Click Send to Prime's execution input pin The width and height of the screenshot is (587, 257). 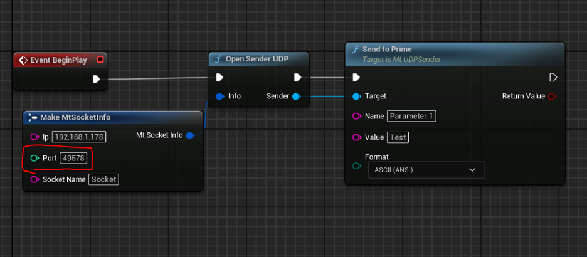click(x=356, y=78)
